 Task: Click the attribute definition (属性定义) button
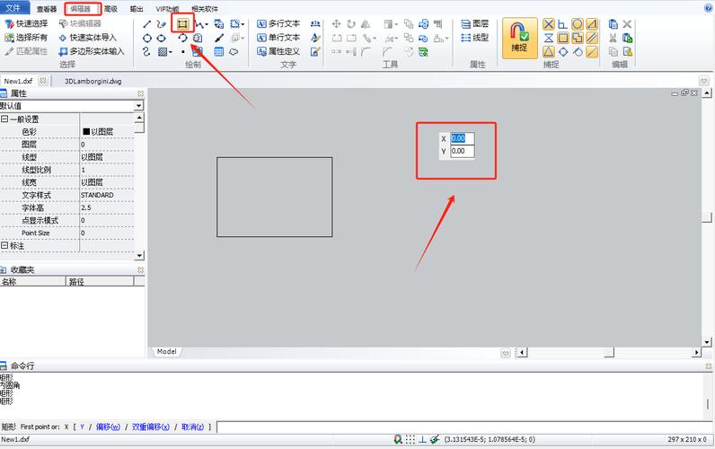(278, 51)
